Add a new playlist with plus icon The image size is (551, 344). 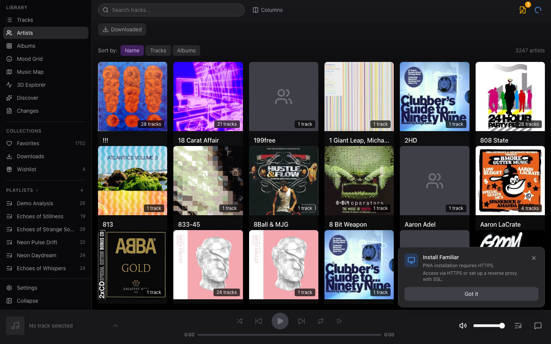pos(82,190)
